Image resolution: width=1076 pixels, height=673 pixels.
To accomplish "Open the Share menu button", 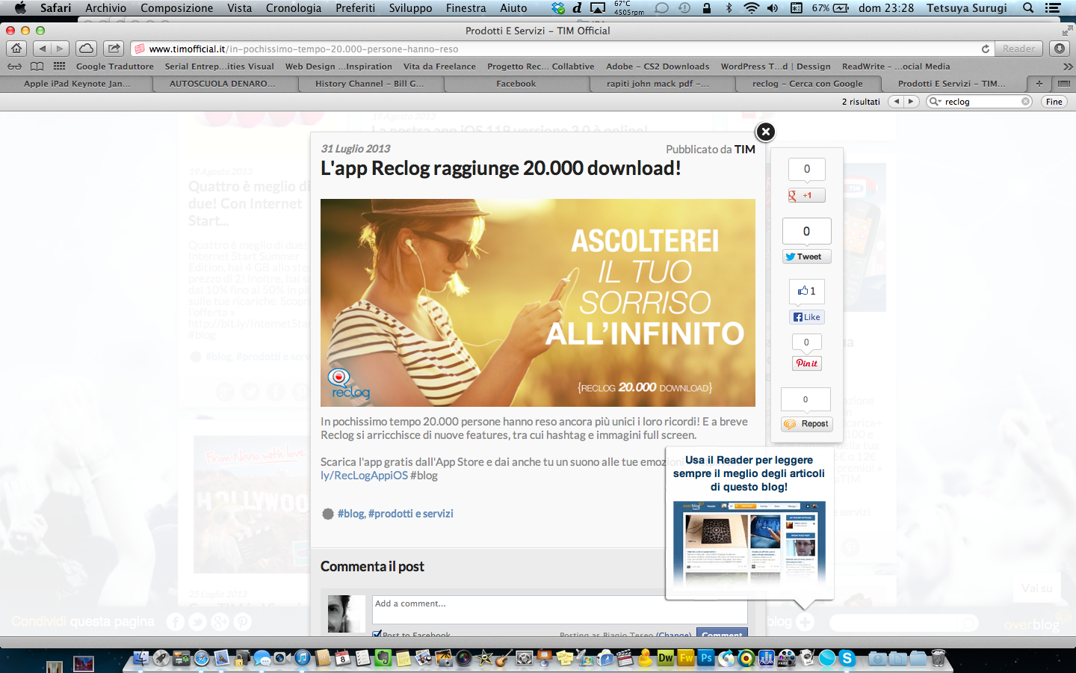I will 114,49.
